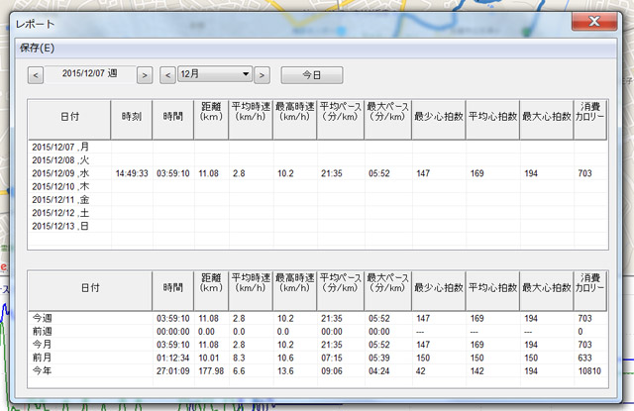Image resolution: width=634 pixels, height=411 pixels.
Task: Click the week date field 2015/12/07 週
Action: pyautogui.click(x=90, y=74)
